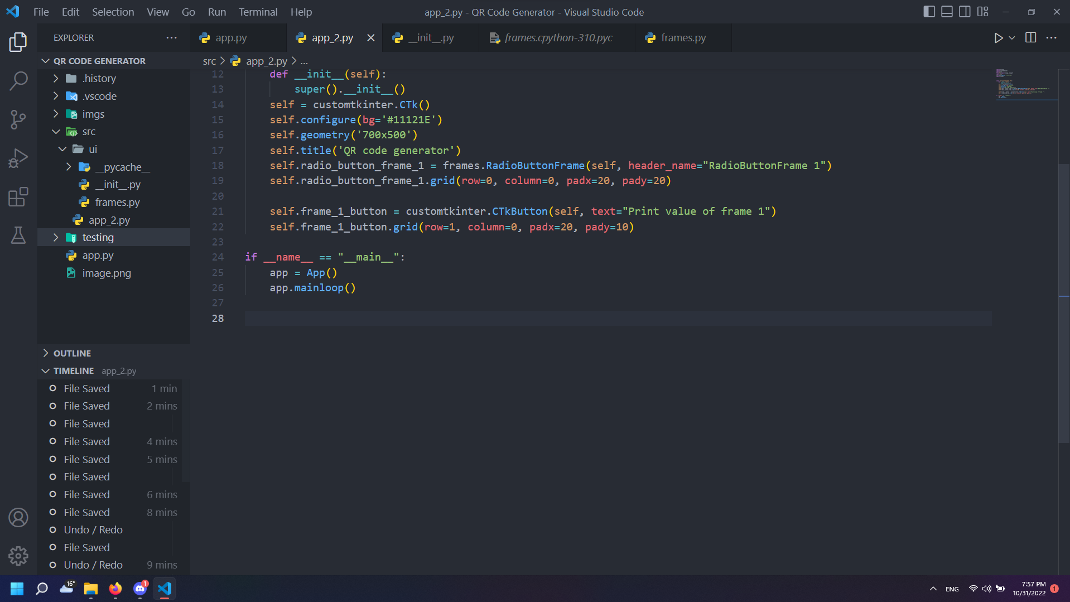1070x602 pixels.
Task: Run Python file with play button
Action: pyautogui.click(x=998, y=37)
